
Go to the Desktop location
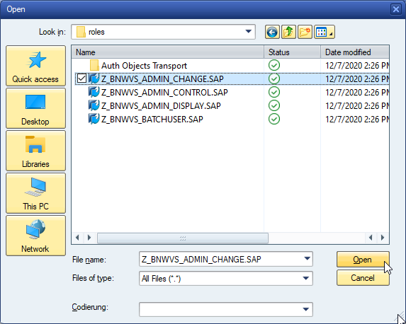[35, 108]
